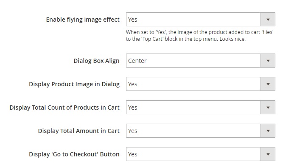
Task: Click arrow for Total Count of Products select
Action: coord(268,108)
